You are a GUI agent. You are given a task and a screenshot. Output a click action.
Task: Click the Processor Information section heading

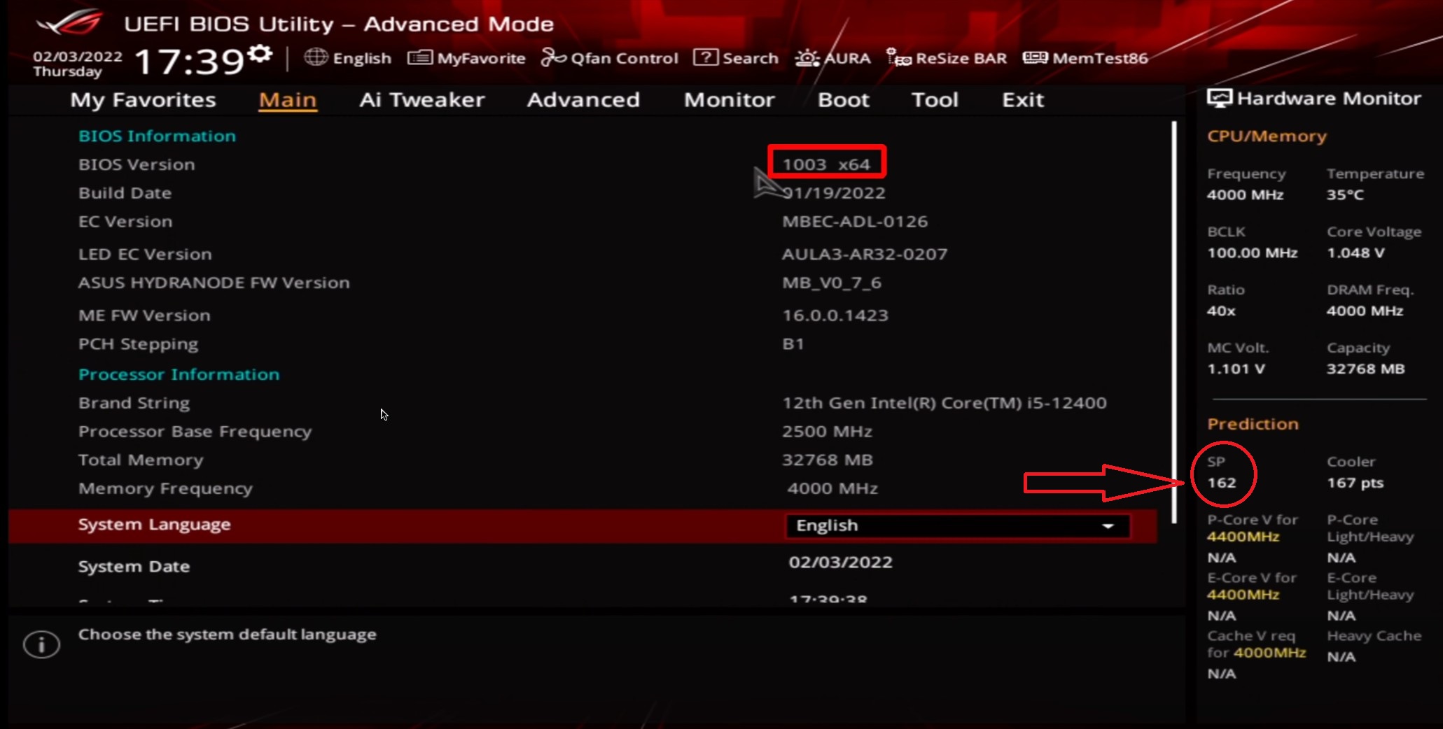(x=179, y=374)
